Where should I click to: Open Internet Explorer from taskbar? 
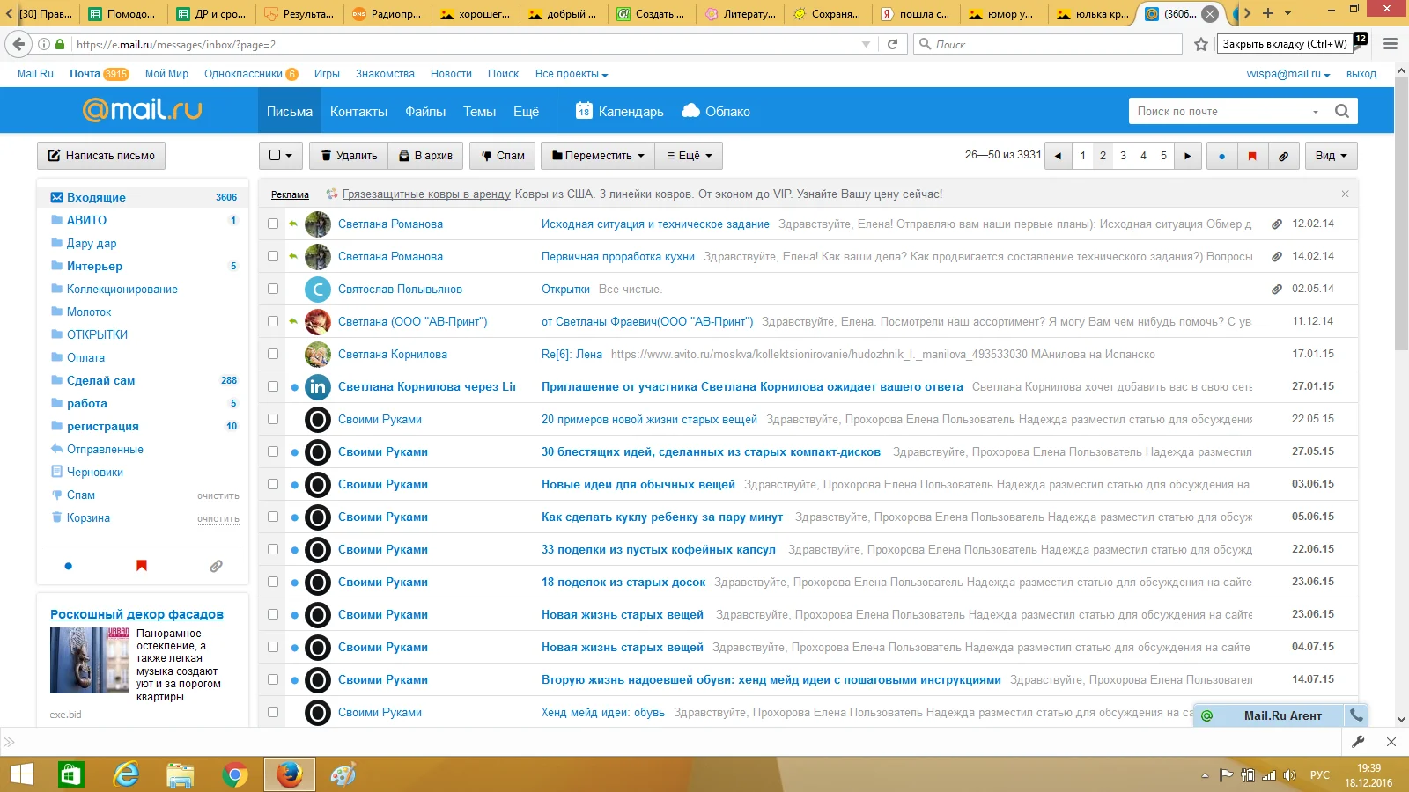tap(127, 774)
